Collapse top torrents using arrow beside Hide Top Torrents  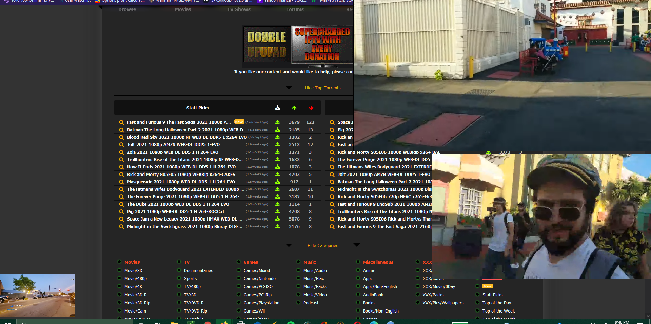tap(289, 87)
